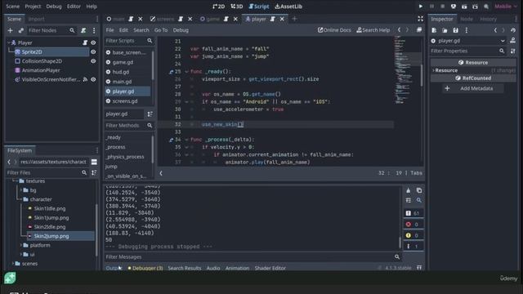Toggle VisibleOnScreenNotifier visibility eye
The height and width of the screenshot is (294, 523).
point(93,79)
